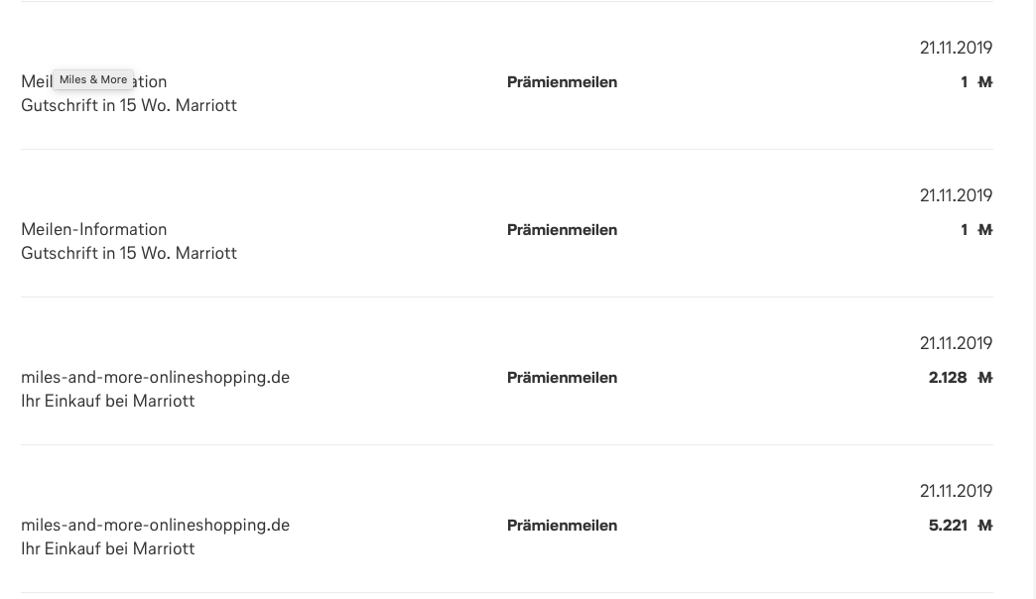Viewport: 1036px width, 599px height.
Task: Open the miles-and-more-onlineshopping.de entry with 2.128 miles
Action: coord(155,377)
